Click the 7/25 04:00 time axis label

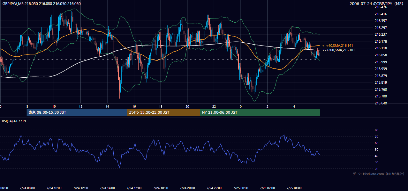(x=294, y=188)
